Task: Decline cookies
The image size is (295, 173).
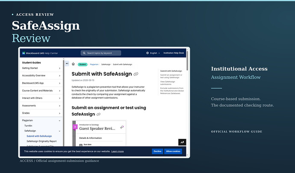Action: tap(157, 151)
